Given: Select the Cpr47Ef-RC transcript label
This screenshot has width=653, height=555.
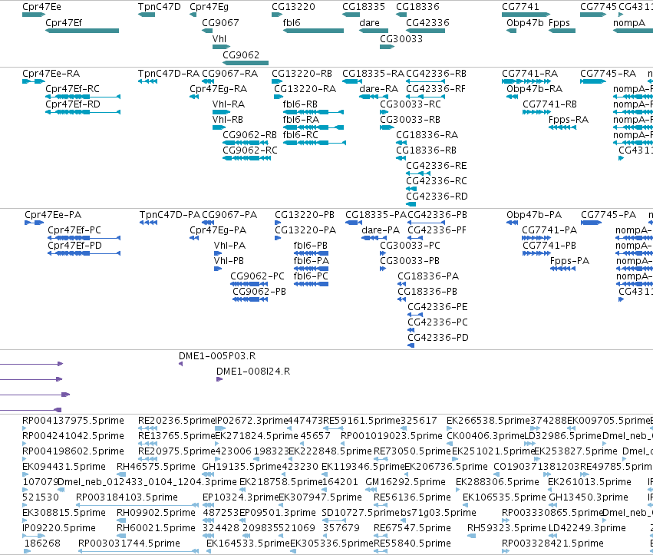Looking at the screenshot, I should [x=72, y=89].
